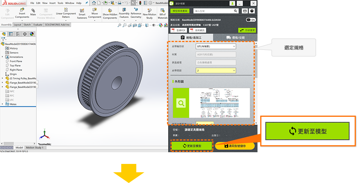Open the Tools menu
Viewport: 357px width, 183px height.
(x=60, y=3)
